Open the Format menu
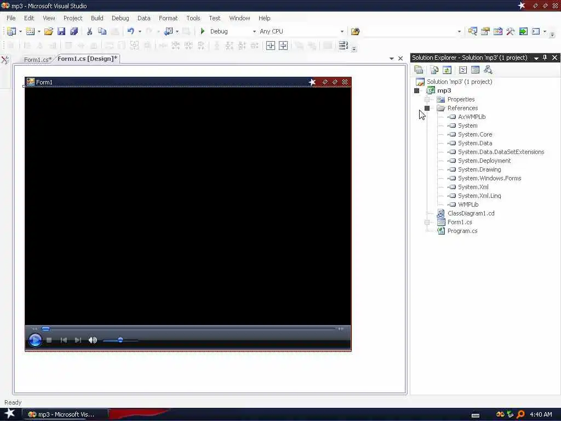The width and height of the screenshot is (561, 421). (x=168, y=18)
